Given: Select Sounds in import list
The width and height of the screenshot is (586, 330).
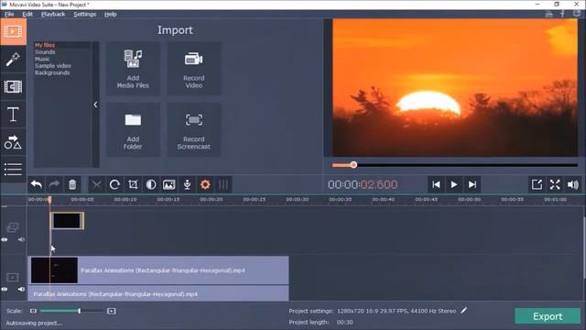Looking at the screenshot, I should [x=45, y=52].
